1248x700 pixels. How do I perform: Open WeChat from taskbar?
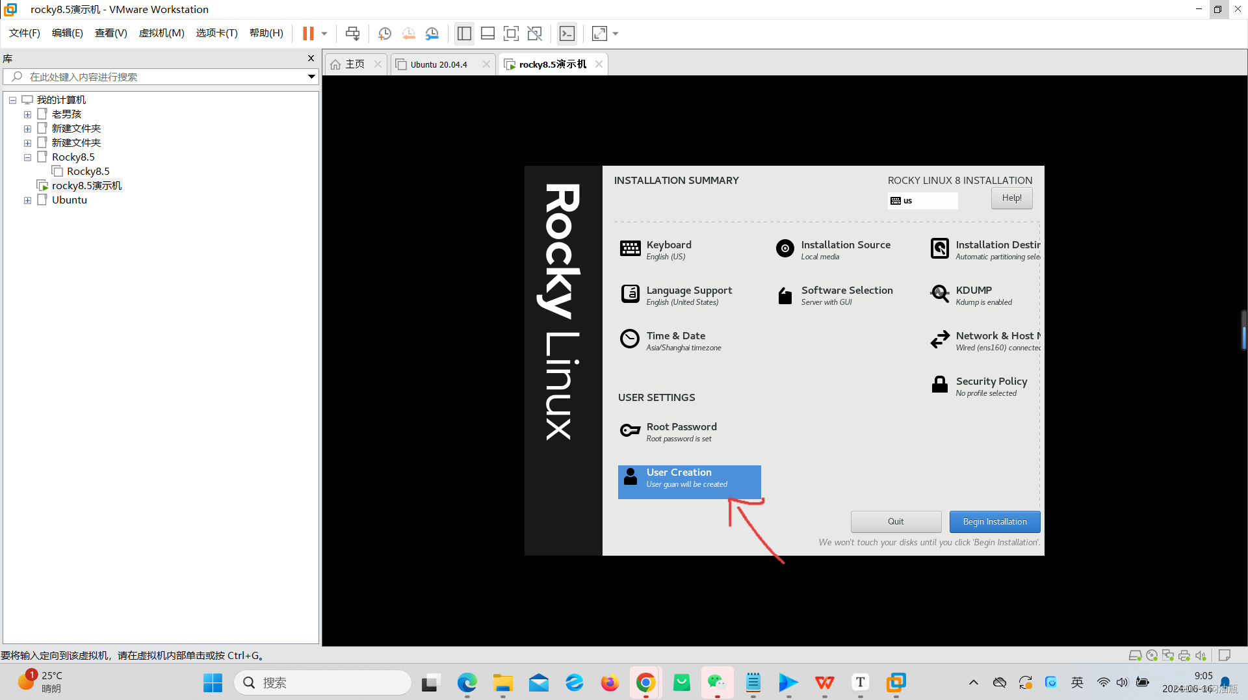tap(717, 683)
